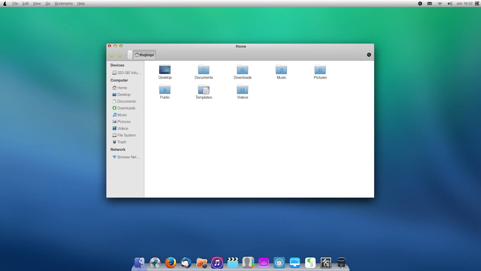Open File System from the sidebar
The image size is (481, 271).
(124, 135)
